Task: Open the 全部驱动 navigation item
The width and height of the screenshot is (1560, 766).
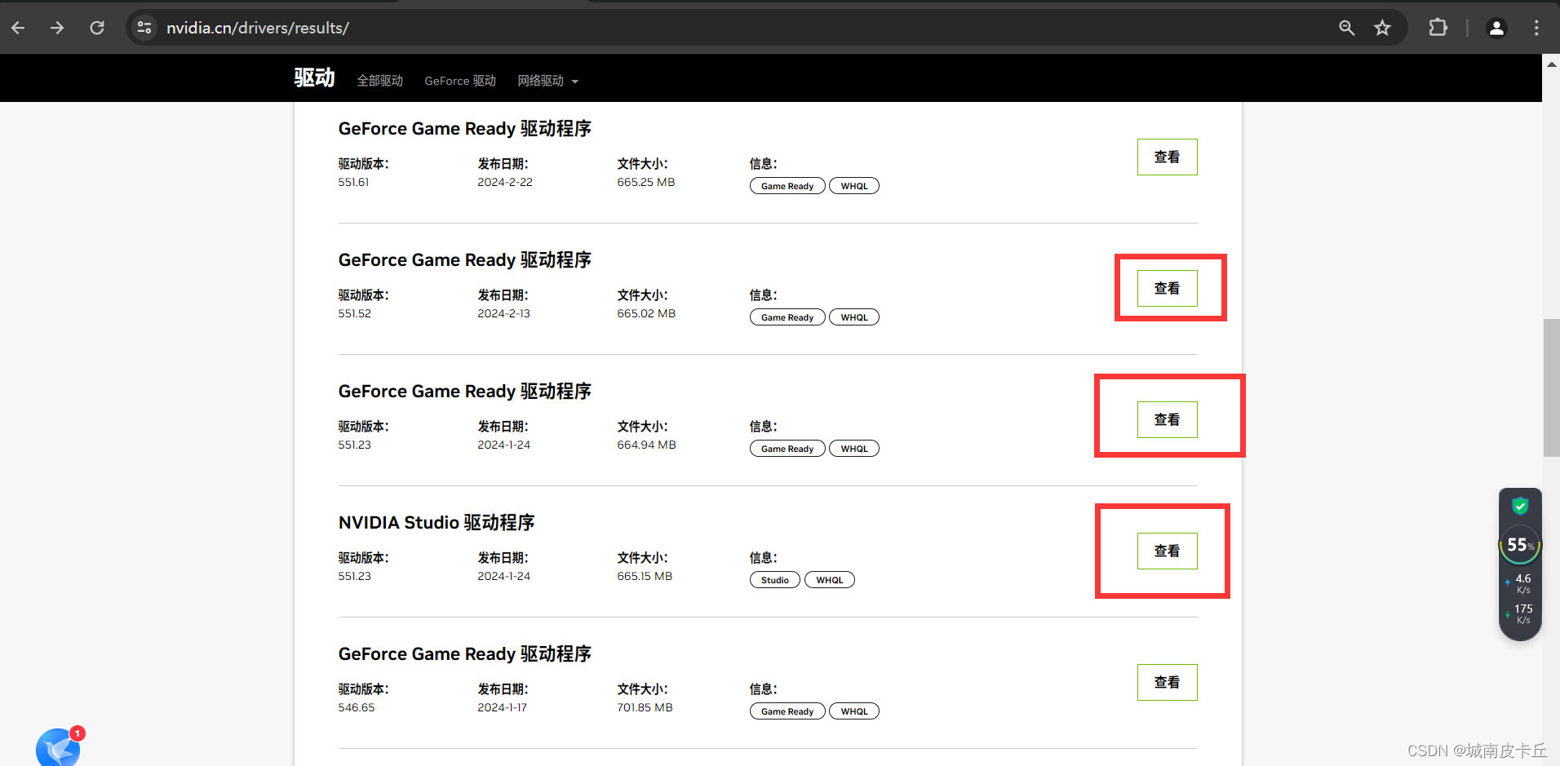Action: [x=380, y=81]
